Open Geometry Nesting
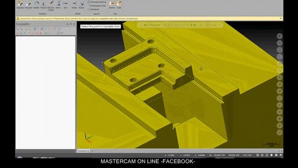The width and height of the screenshot is (298, 168). [97, 2]
